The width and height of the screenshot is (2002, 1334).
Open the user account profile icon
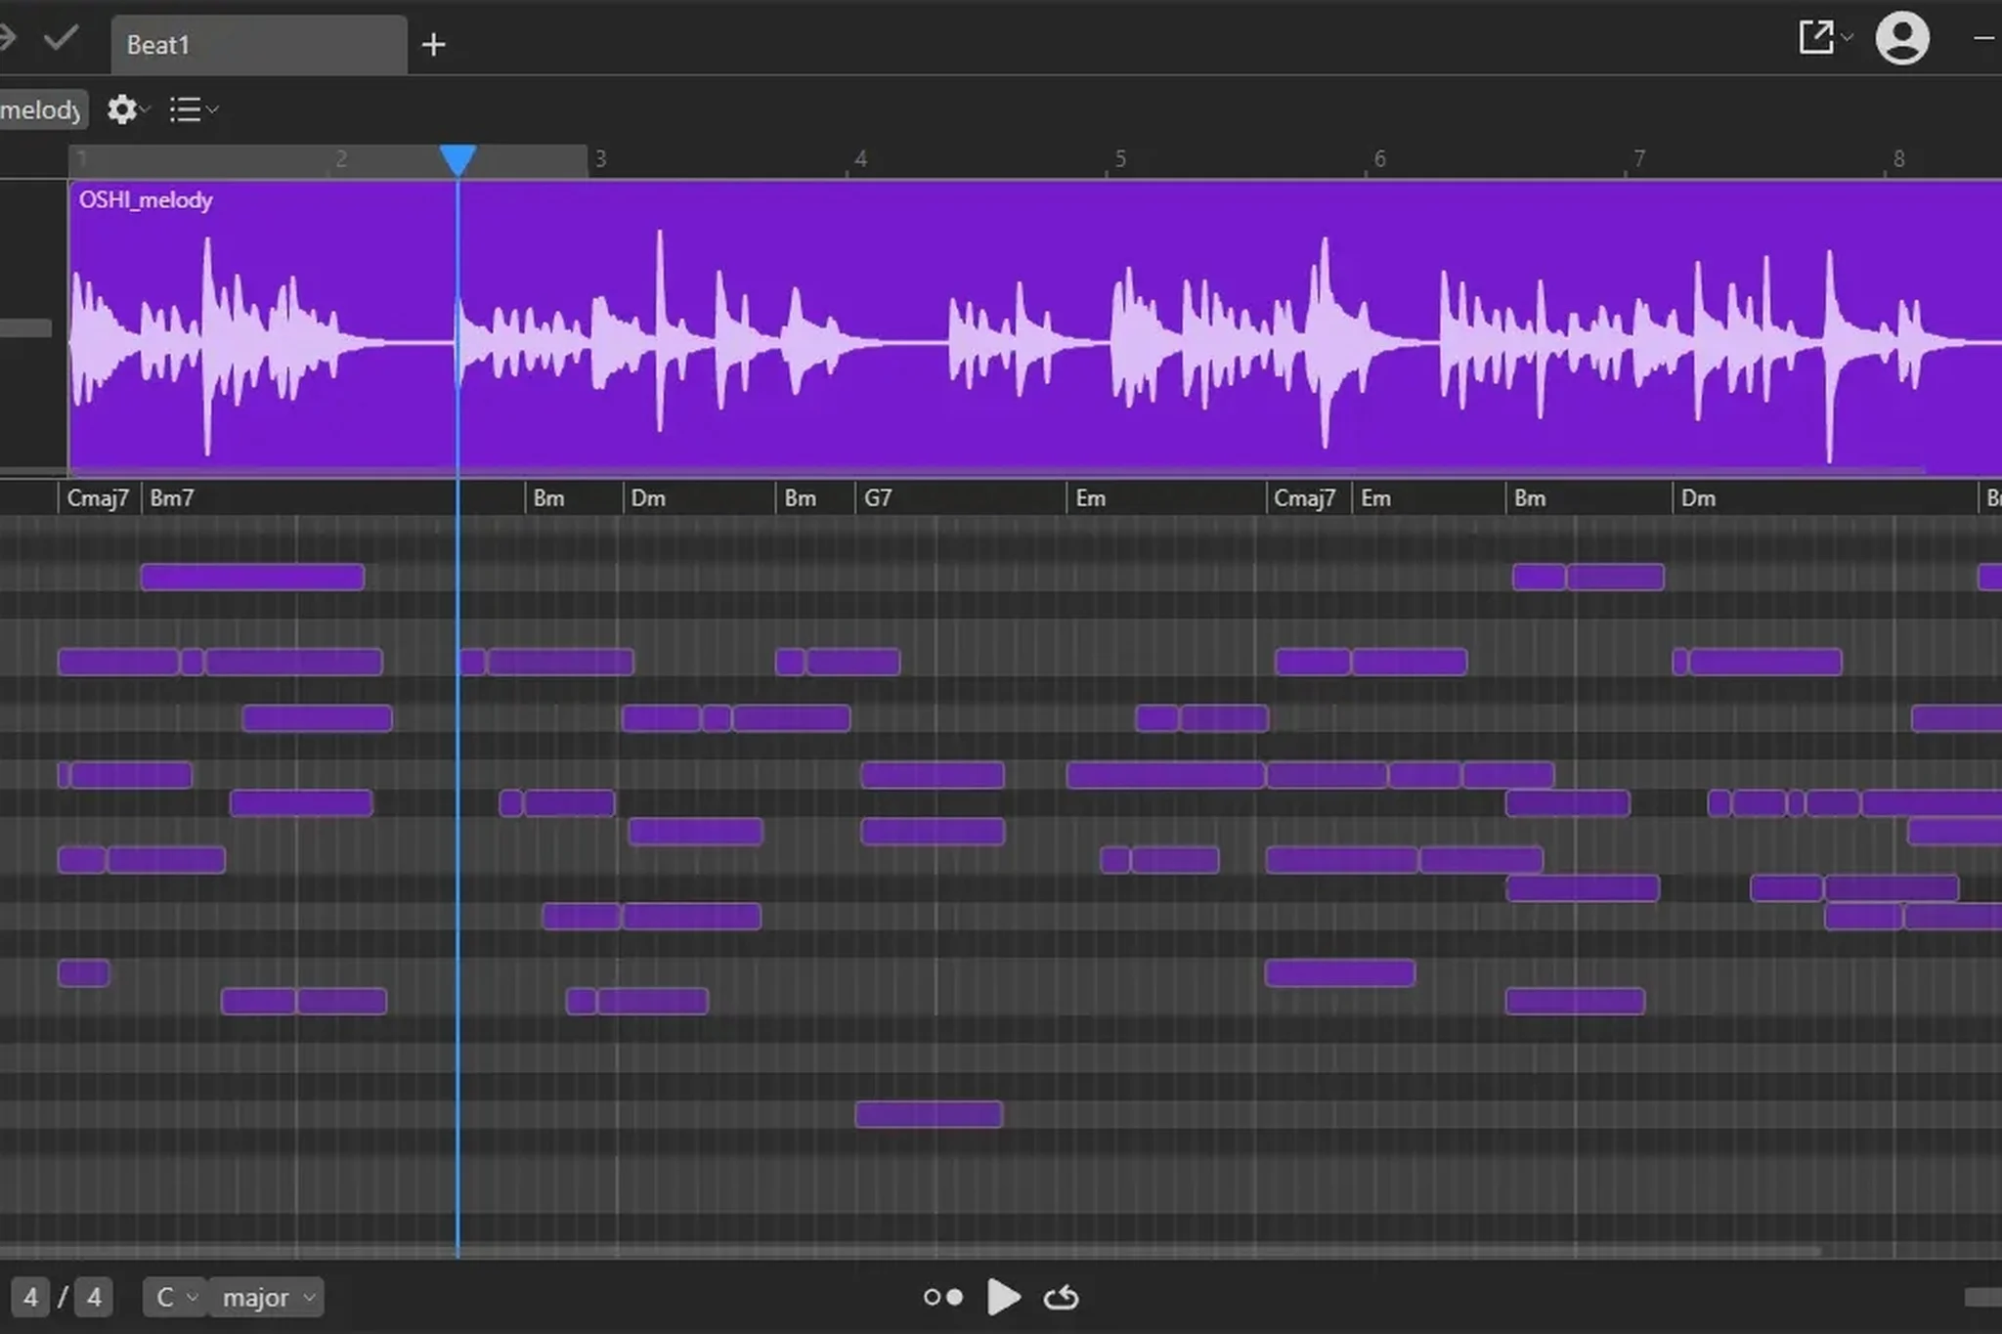point(1901,39)
